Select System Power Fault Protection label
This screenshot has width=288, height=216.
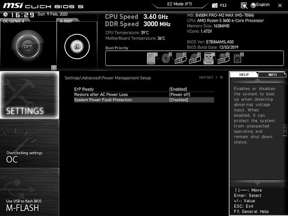[x=103, y=100]
